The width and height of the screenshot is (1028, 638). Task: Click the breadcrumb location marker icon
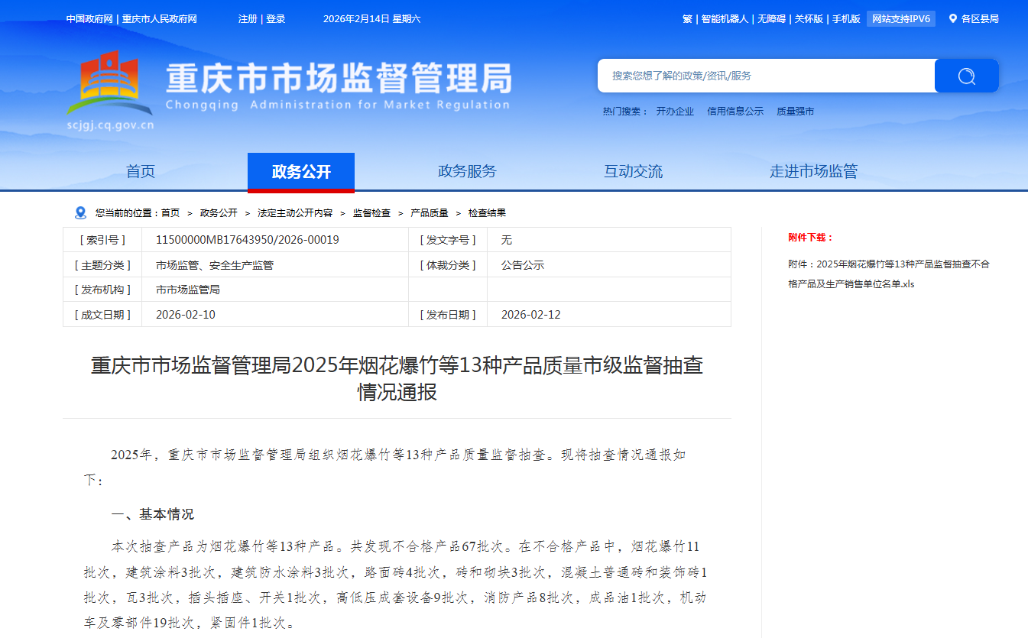pos(80,212)
